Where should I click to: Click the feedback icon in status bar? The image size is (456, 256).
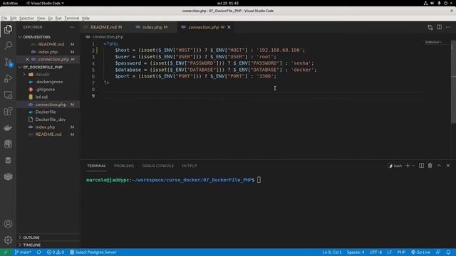(x=438, y=252)
